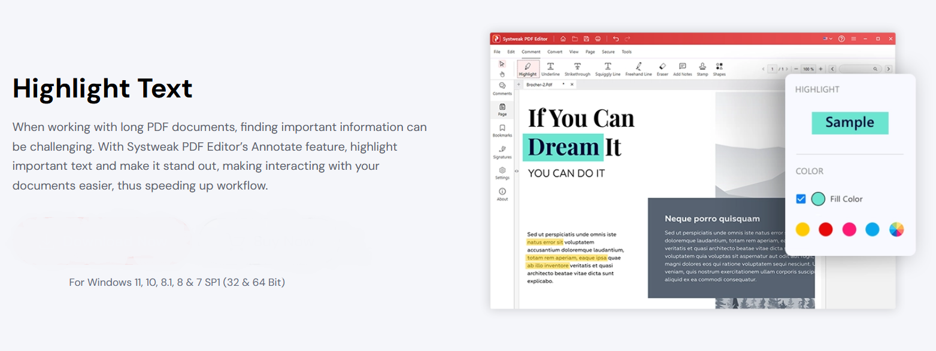
Task: Click the Redo arrow
Action: click(628, 39)
